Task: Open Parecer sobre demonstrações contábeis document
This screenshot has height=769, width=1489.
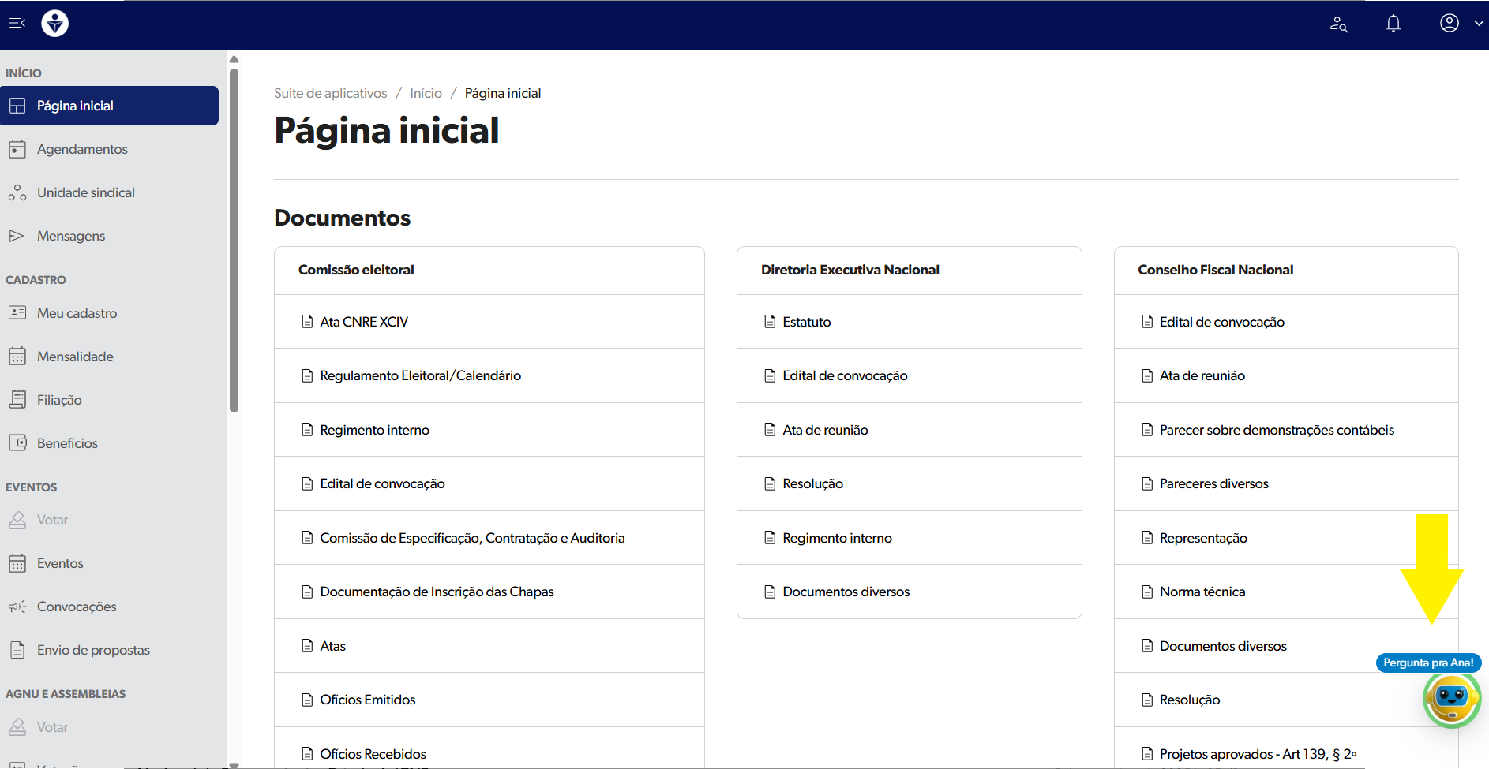Action: [x=1276, y=430]
